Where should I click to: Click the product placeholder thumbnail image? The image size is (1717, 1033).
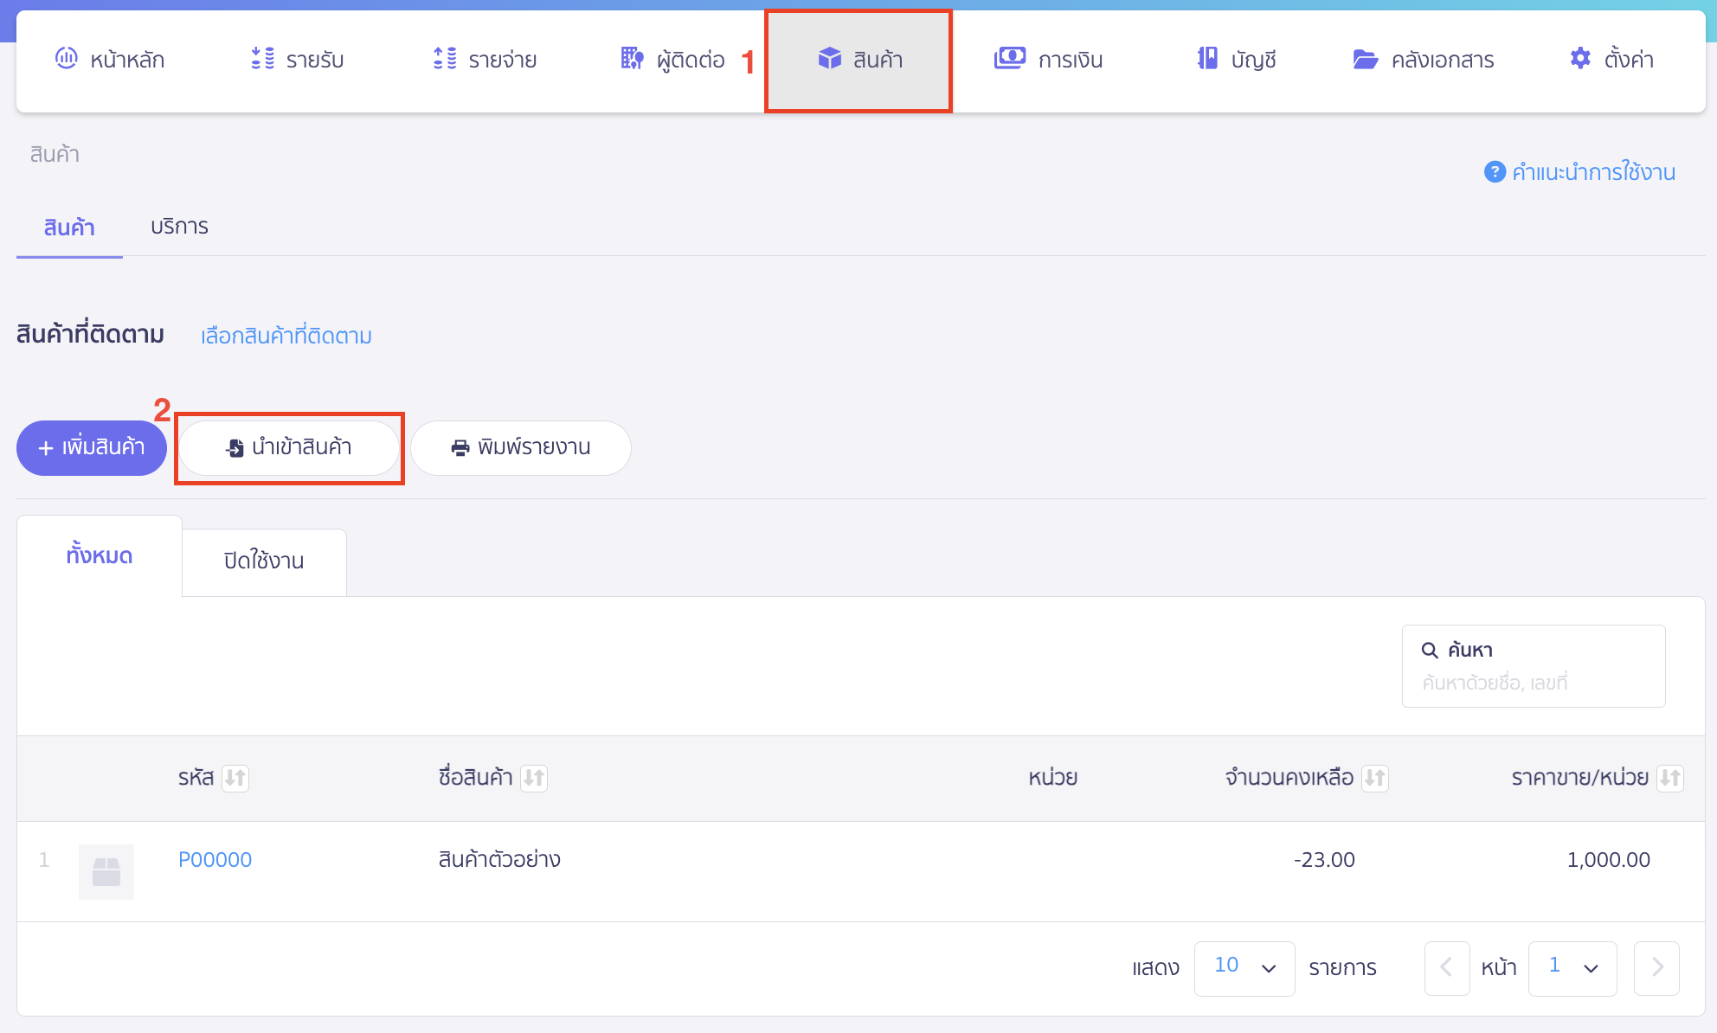pyautogui.click(x=106, y=871)
